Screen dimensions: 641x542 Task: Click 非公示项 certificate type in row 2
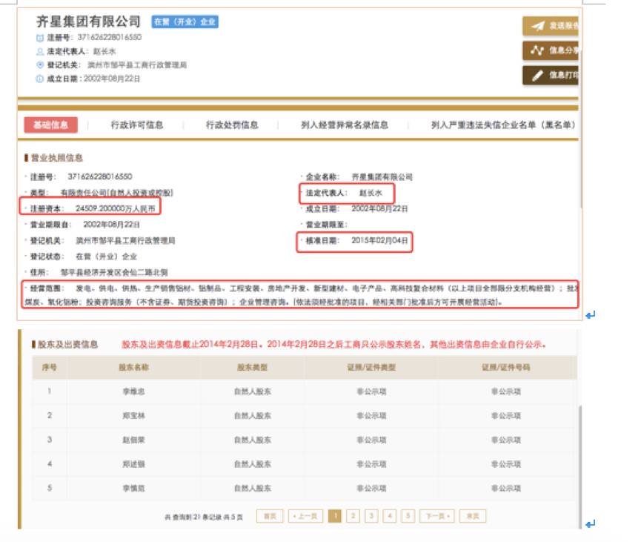click(371, 416)
